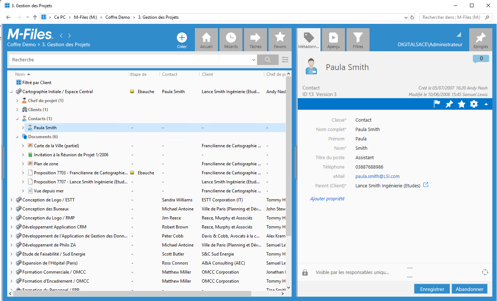Viewport: 497px width, 301px height.
Task: Refresh the Explorer address bar
Action: click(x=412, y=17)
